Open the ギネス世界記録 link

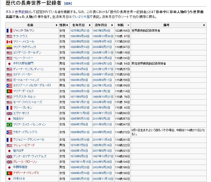coord(17,12)
